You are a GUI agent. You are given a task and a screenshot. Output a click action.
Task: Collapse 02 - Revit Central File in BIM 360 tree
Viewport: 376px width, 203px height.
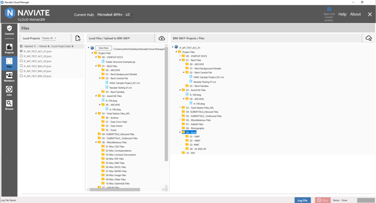click(184, 72)
